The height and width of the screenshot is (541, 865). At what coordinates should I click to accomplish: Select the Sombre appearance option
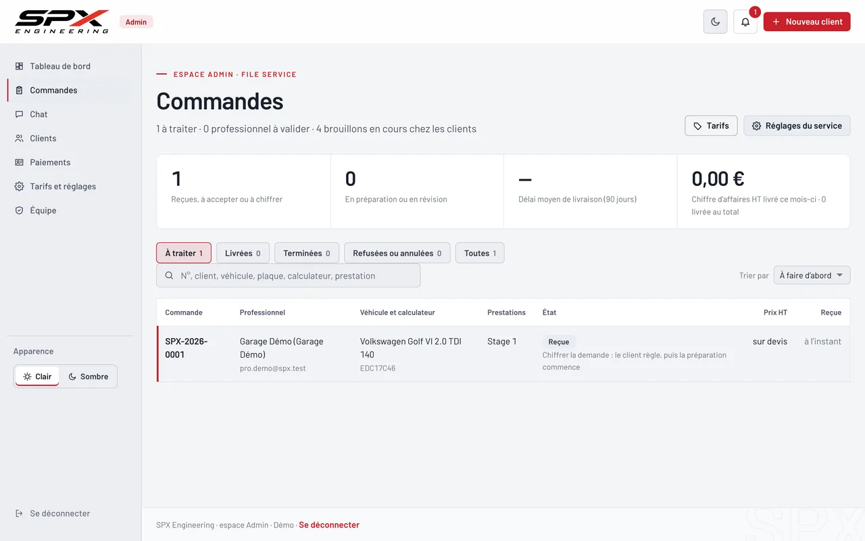(89, 377)
